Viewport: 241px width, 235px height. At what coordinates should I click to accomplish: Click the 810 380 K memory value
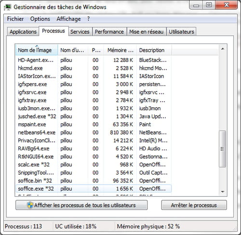(121, 132)
